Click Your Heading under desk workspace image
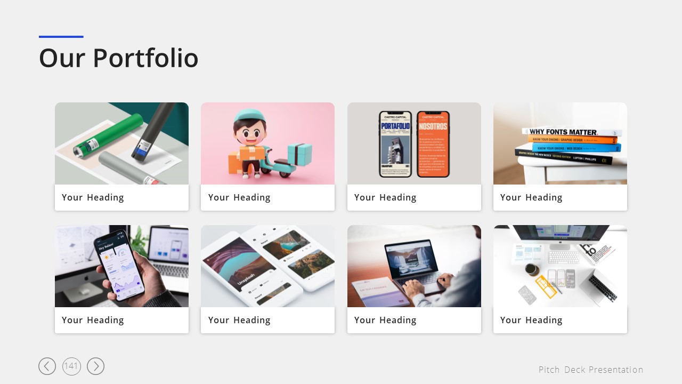Image resolution: width=682 pixels, height=384 pixels. [531, 321]
